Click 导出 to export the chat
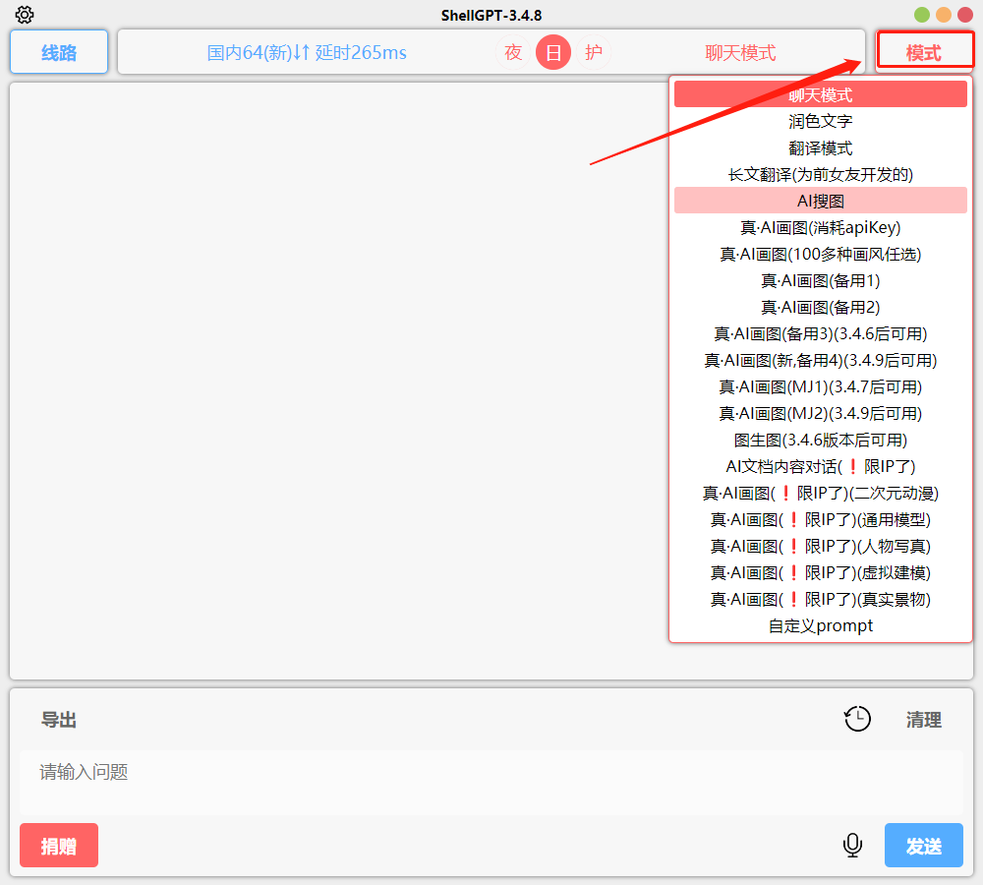The height and width of the screenshot is (885, 983). (x=59, y=720)
